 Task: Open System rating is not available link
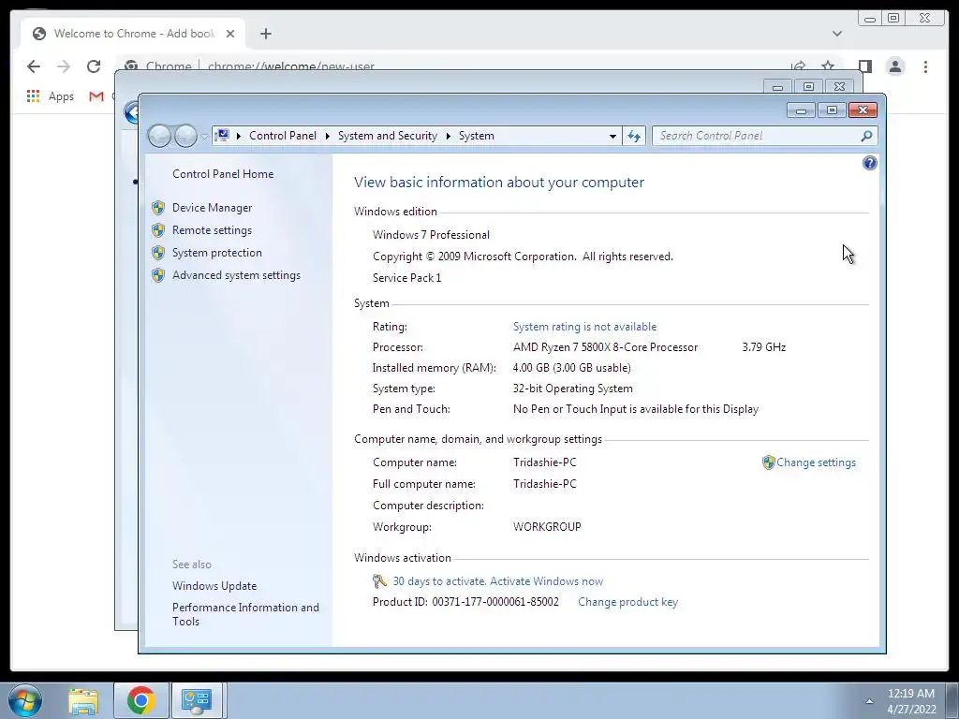[584, 327]
